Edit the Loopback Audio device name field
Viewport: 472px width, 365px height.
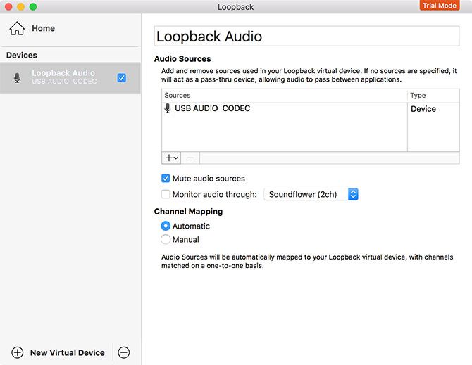pos(306,37)
